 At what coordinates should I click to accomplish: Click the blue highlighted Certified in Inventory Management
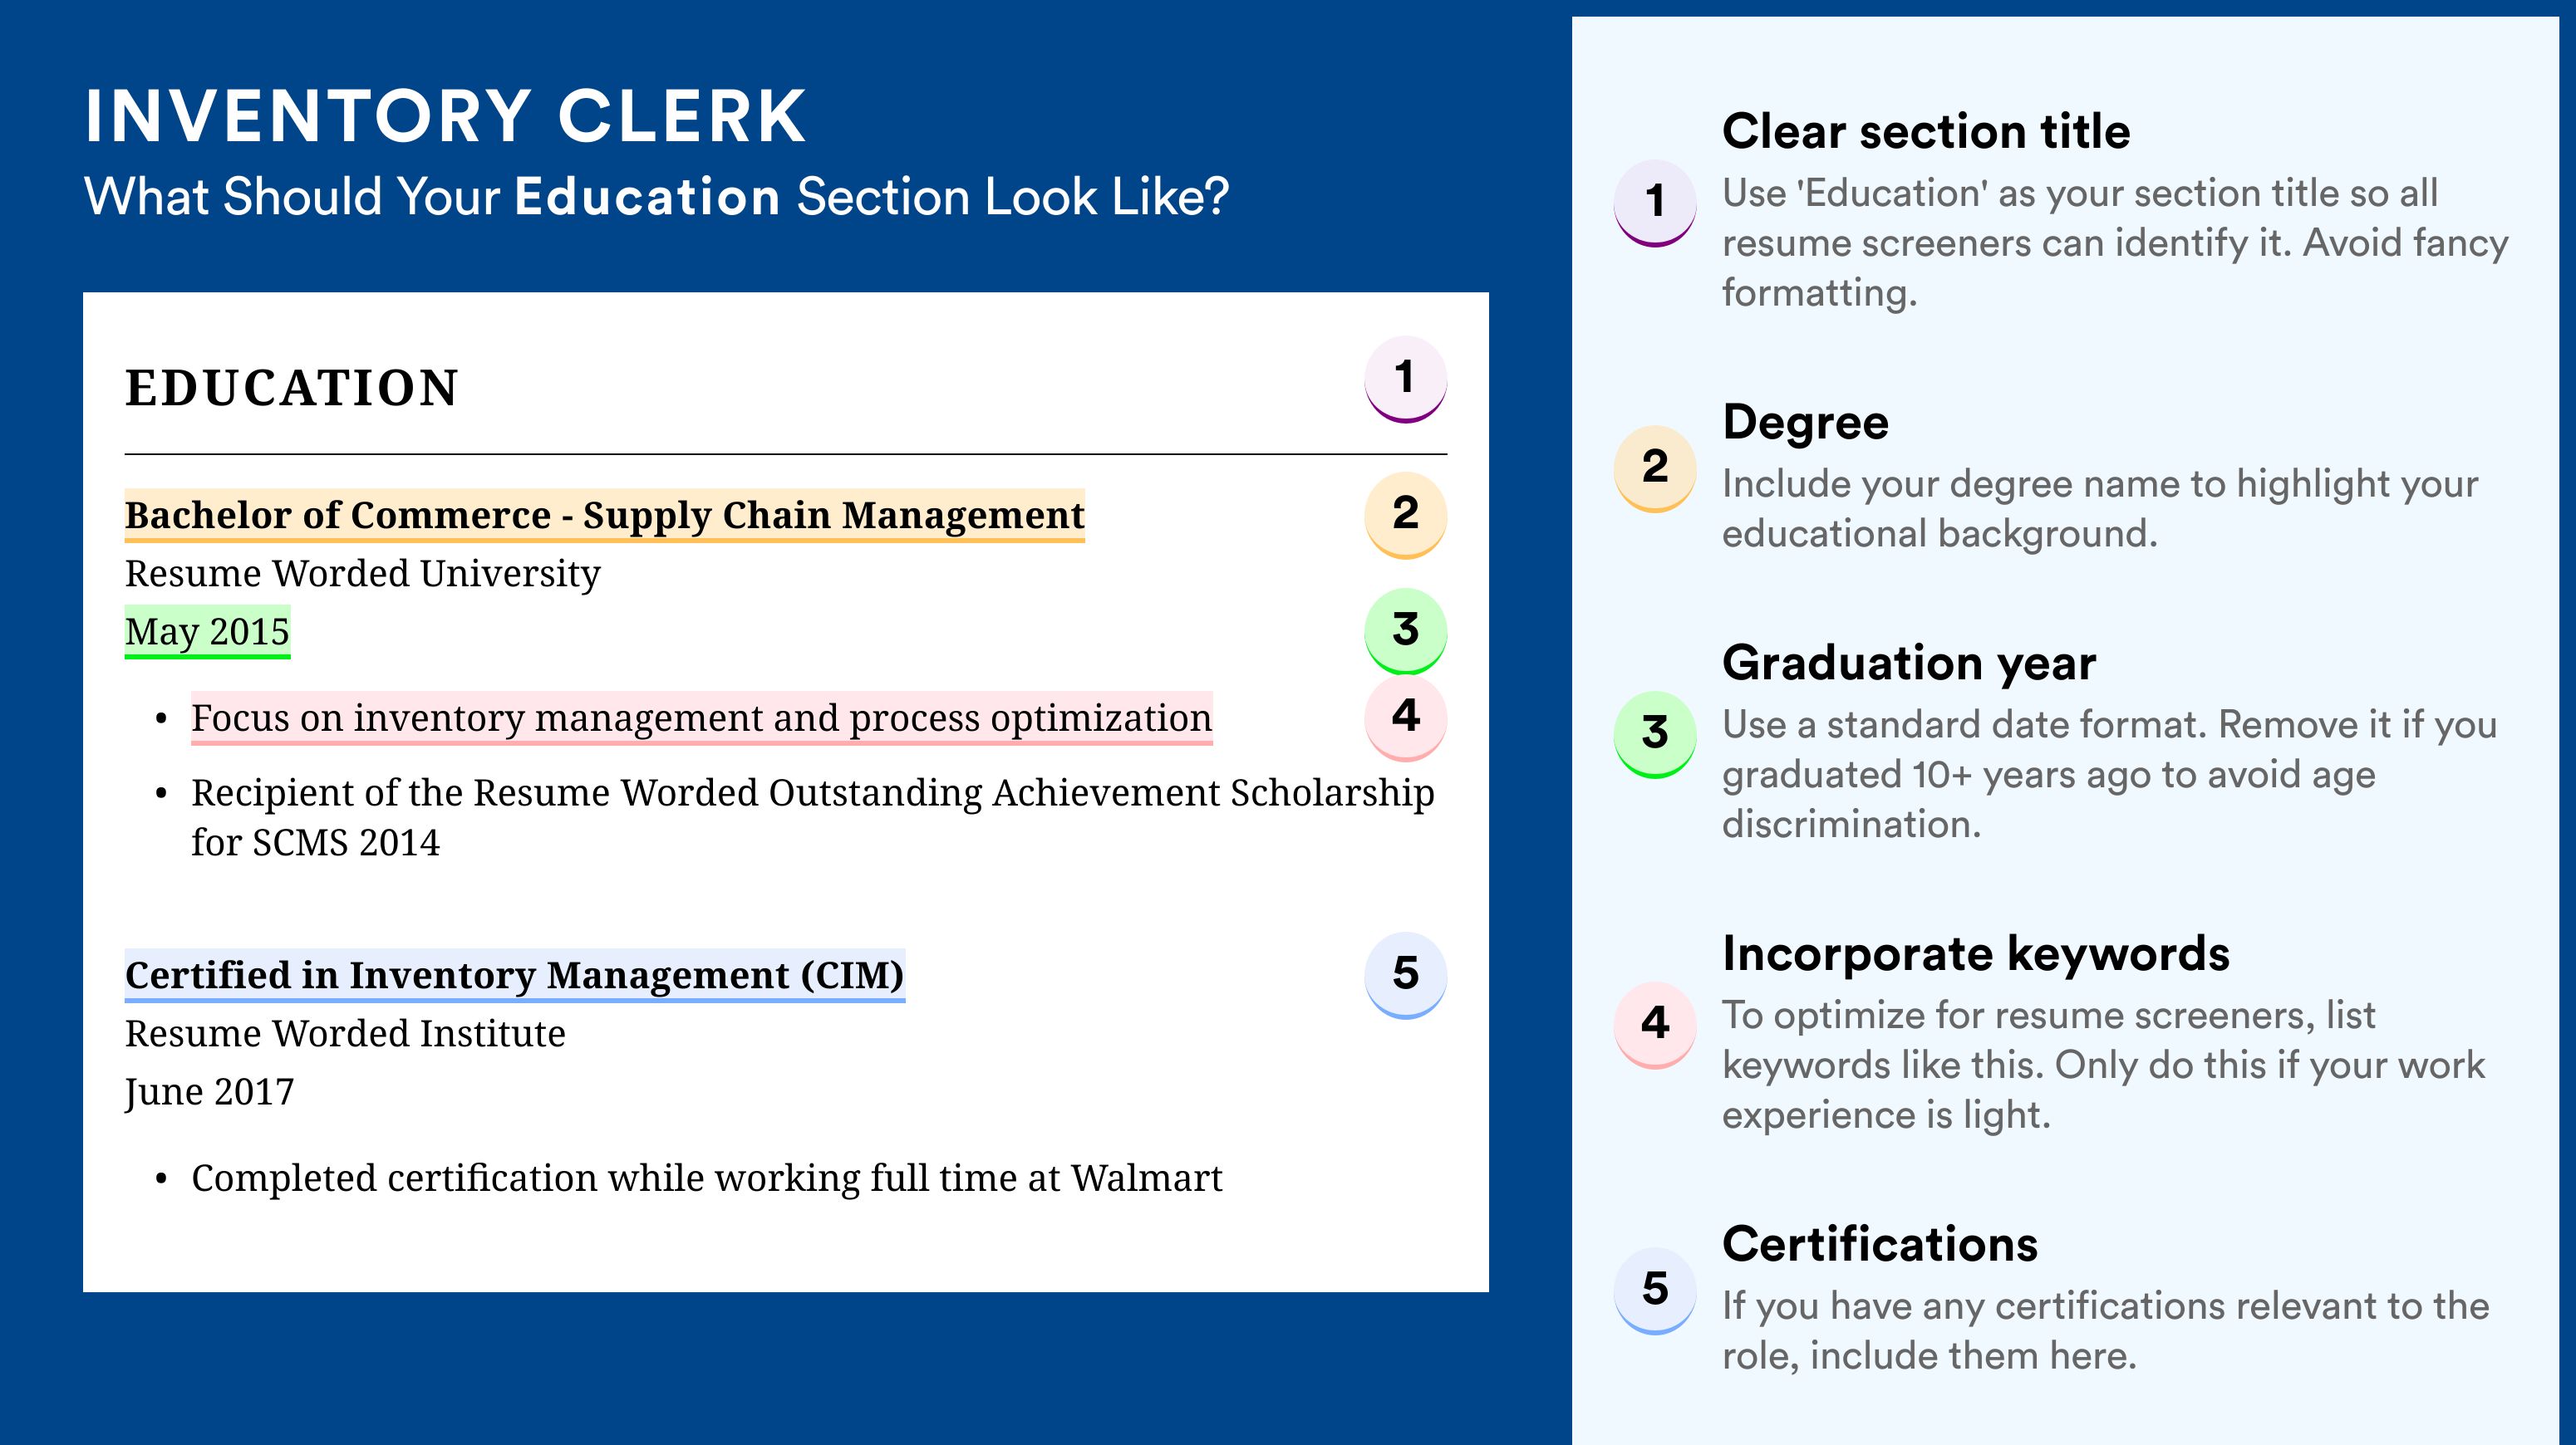[x=514, y=975]
